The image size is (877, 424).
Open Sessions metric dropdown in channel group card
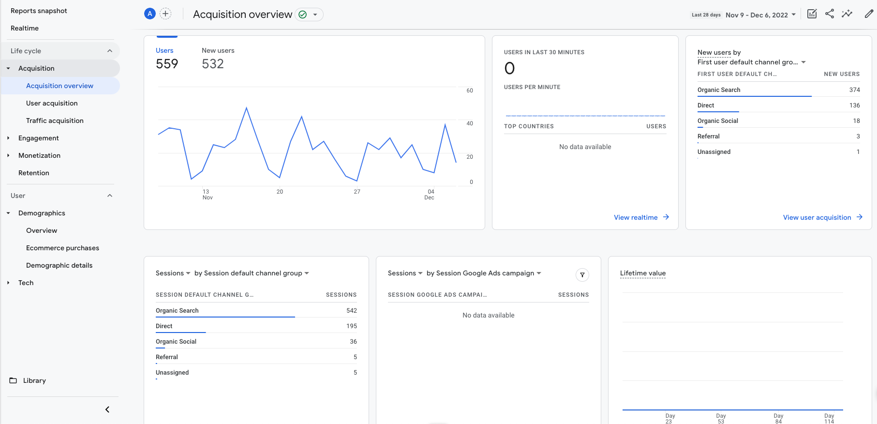[173, 273]
